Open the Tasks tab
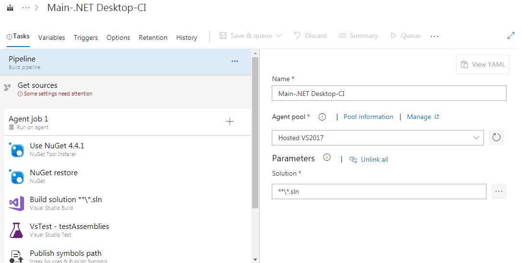 18,36
